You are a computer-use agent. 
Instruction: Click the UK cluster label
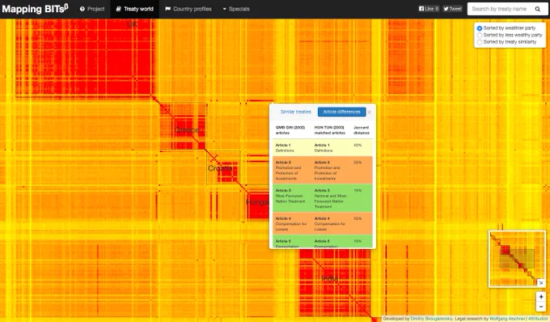click(132, 23)
